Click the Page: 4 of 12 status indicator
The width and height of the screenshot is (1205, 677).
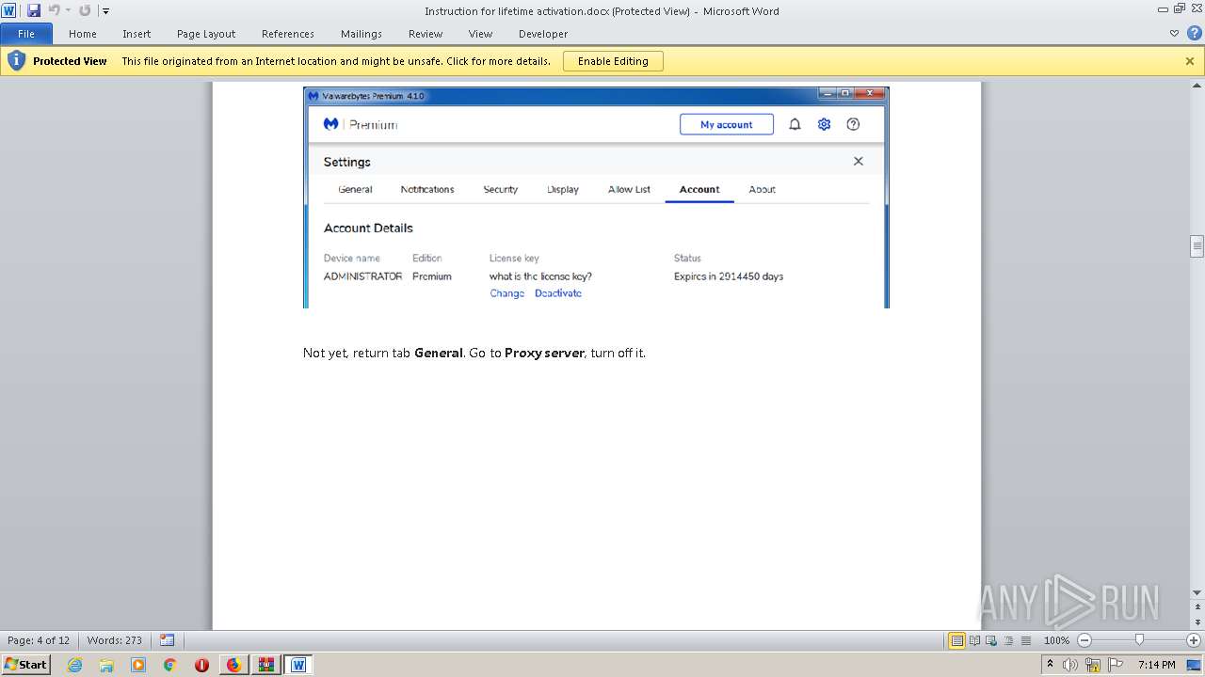point(39,640)
